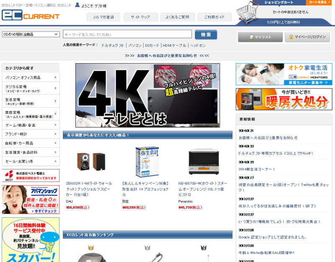Click the HDMIケーブル popular keyword link
The width and height of the screenshot is (335, 262).
click(x=174, y=45)
